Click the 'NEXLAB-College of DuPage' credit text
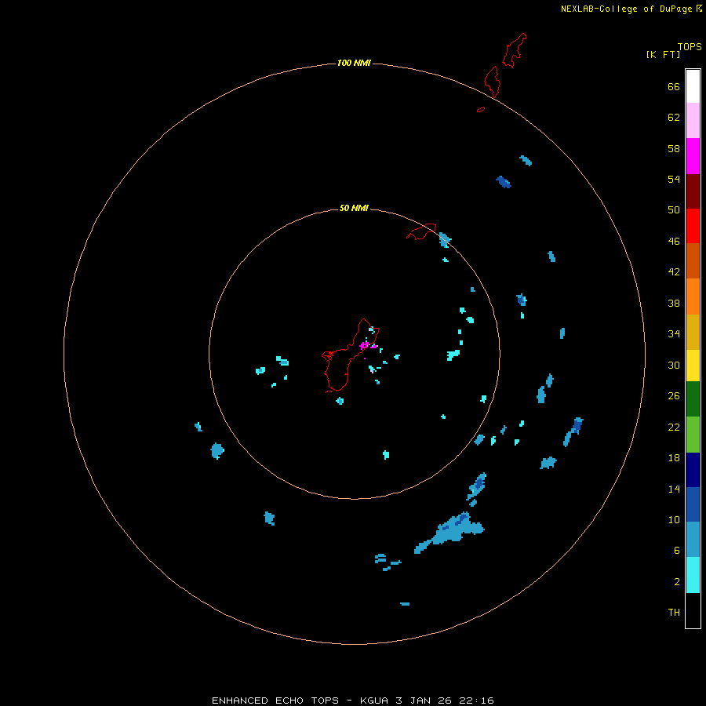The image size is (706, 706). [626, 9]
